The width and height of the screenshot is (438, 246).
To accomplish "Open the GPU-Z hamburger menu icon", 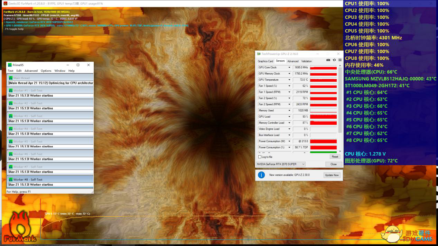I will pos(340,60).
